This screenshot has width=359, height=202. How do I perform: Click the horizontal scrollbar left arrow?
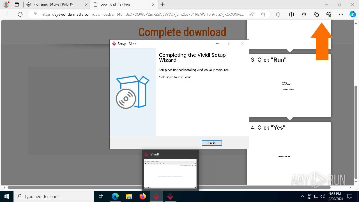4,187
